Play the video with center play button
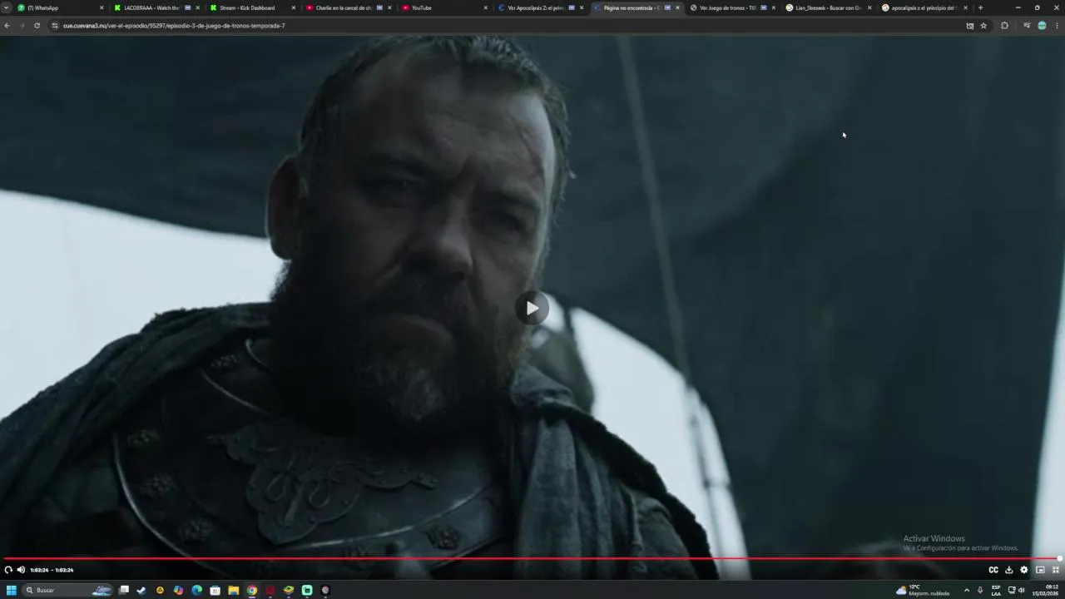This screenshot has width=1065, height=599. point(532,309)
